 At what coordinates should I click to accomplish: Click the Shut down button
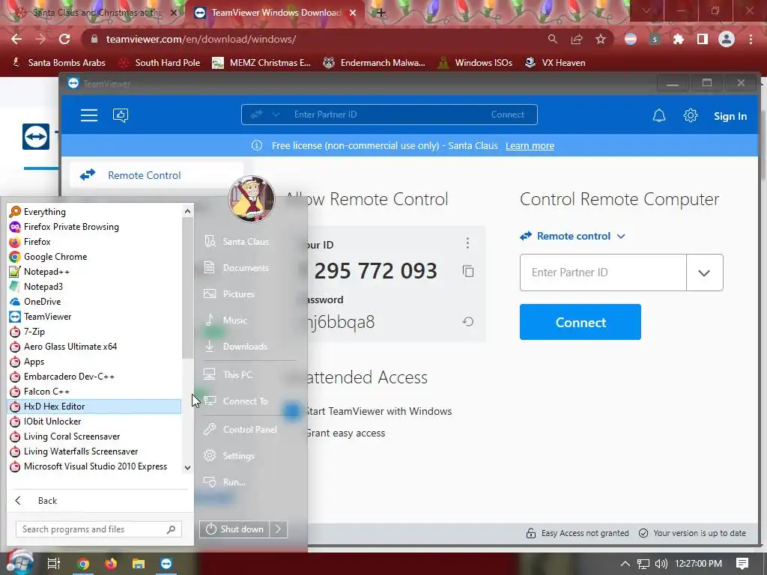click(234, 529)
